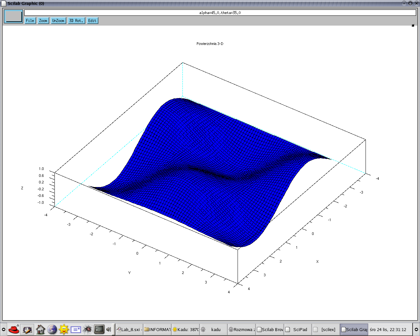Switch to the Scilab Browser window
Image resolution: width=420 pixels, height=336 pixels.
270,329
